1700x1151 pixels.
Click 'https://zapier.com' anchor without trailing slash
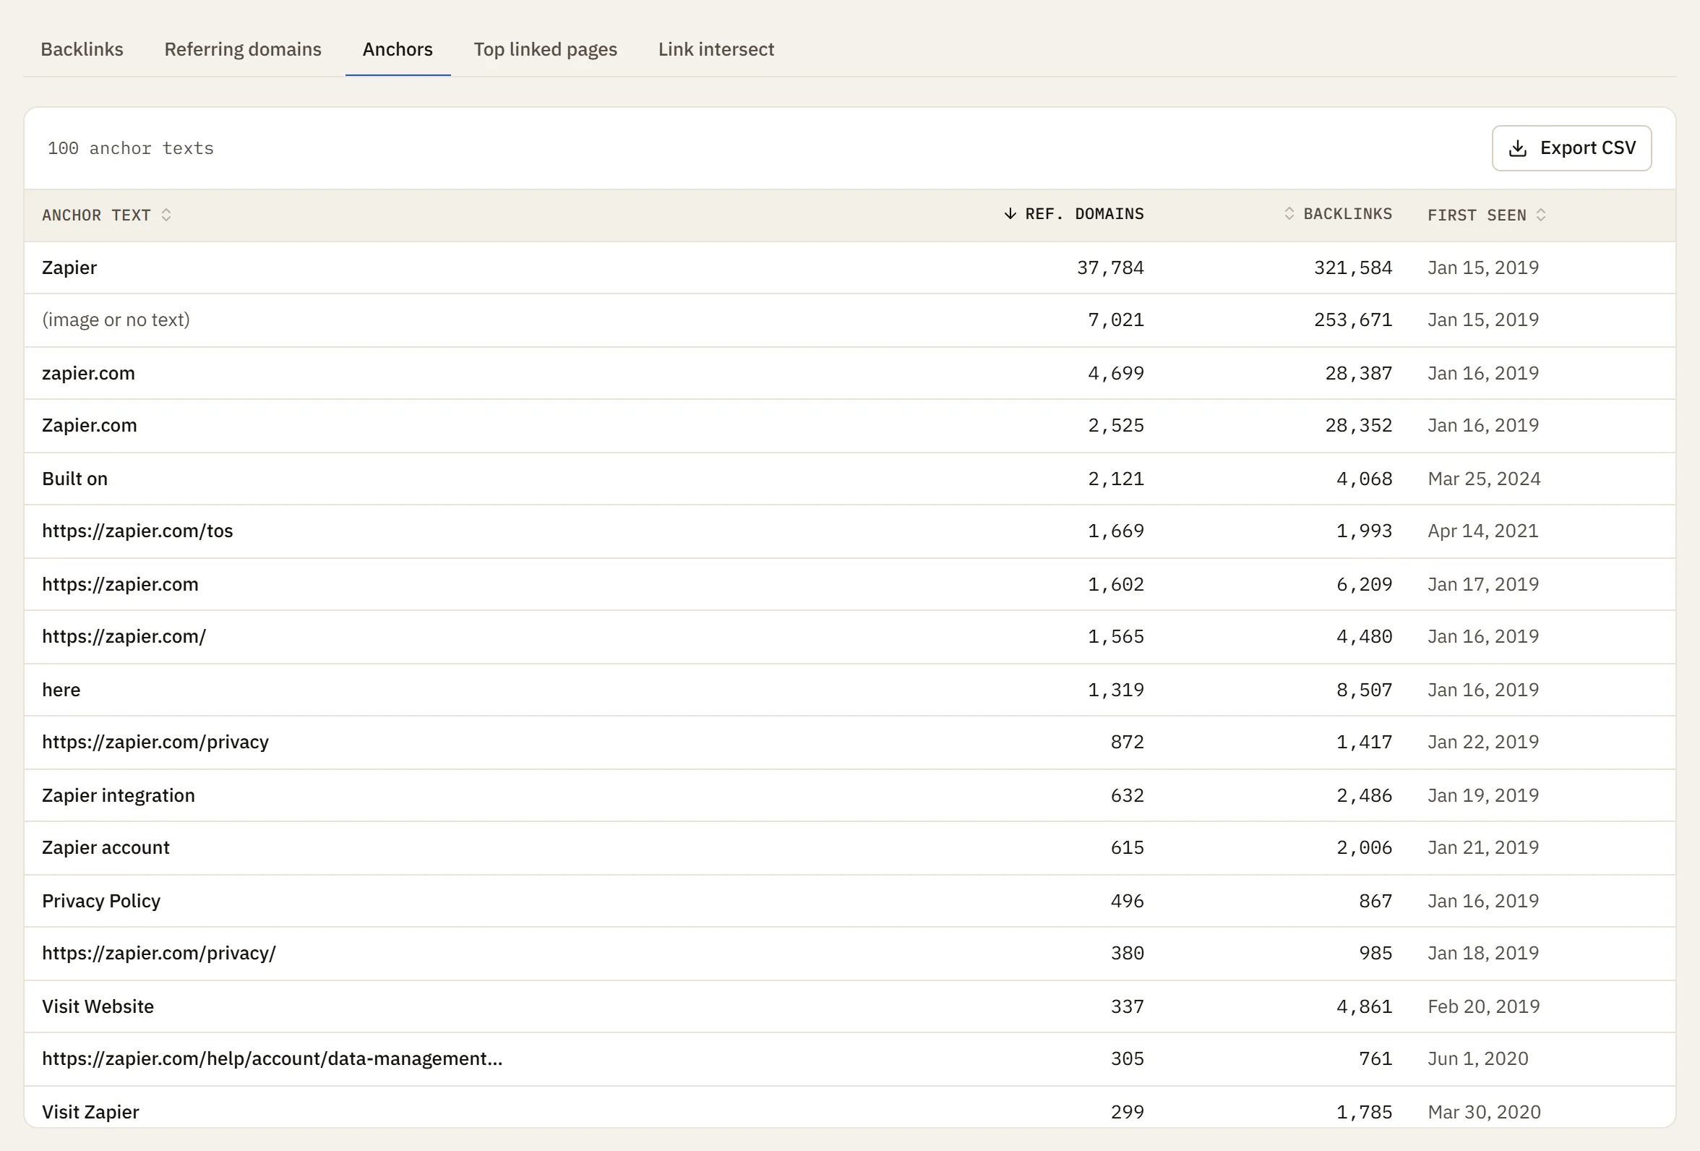(x=120, y=585)
